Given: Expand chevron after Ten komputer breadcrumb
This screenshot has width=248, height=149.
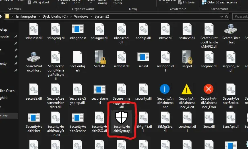Looking at the screenshot, I should (x=39, y=16).
